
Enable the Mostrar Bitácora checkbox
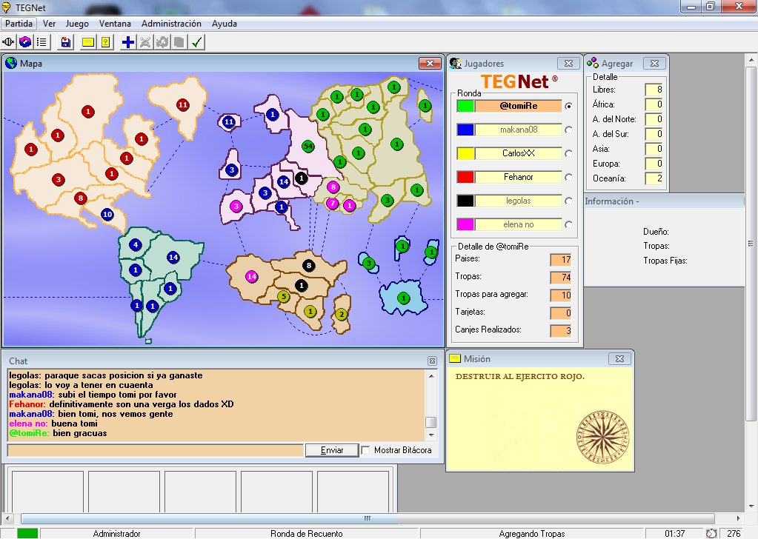(365, 450)
